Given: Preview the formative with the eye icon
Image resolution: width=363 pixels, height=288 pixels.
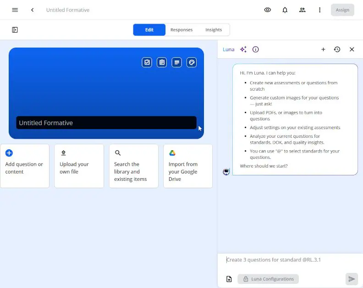Looking at the screenshot, I should [x=267, y=10].
